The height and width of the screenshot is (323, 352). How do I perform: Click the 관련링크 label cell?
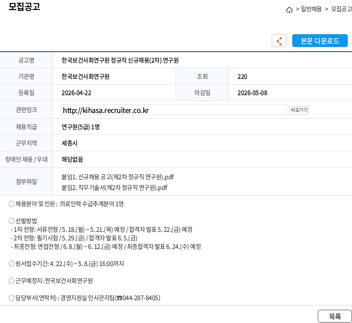pyautogui.click(x=26, y=110)
